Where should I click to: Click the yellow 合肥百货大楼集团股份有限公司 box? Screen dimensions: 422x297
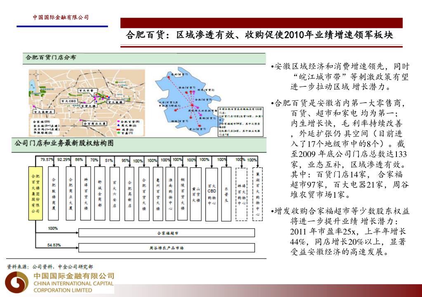(x=35, y=194)
